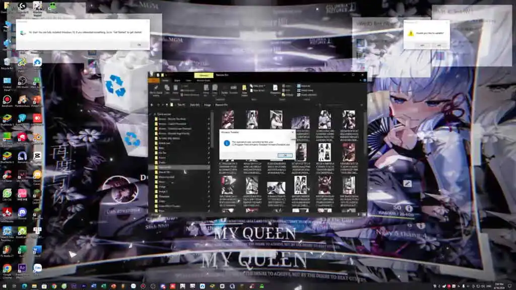Click Select all in the ribbon
The image size is (516, 290).
click(x=303, y=86)
